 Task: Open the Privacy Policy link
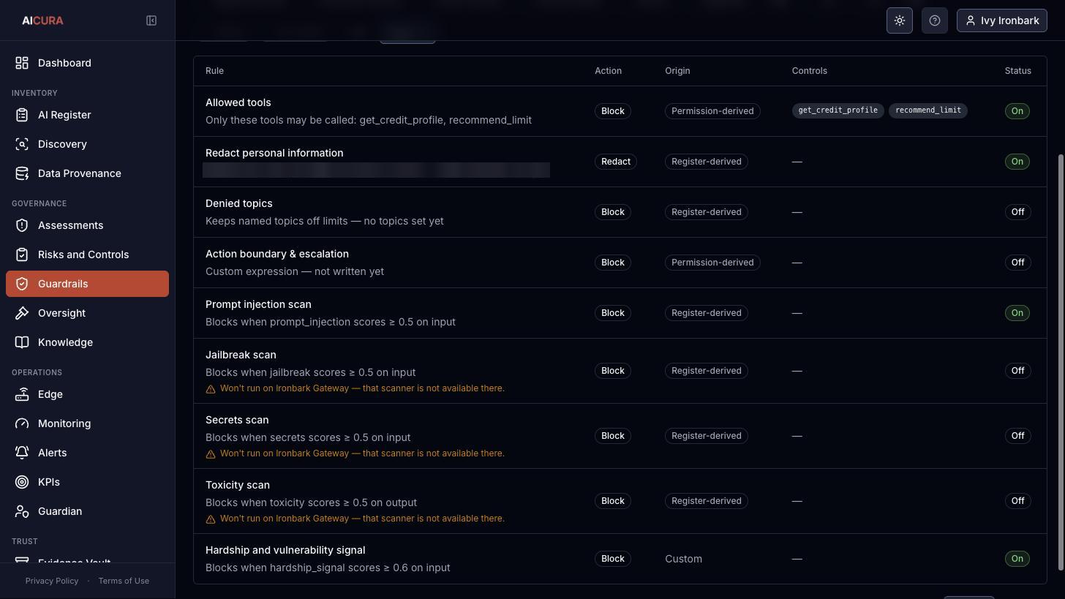[52, 581]
